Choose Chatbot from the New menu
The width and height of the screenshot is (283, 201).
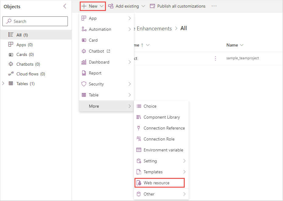(x=106, y=51)
